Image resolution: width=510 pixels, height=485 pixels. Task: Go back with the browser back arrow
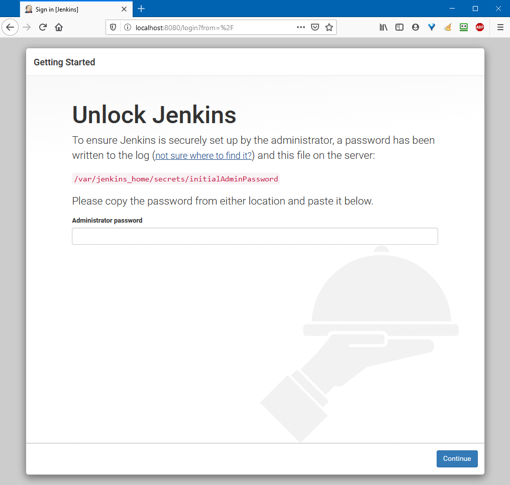(x=10, y=27)
